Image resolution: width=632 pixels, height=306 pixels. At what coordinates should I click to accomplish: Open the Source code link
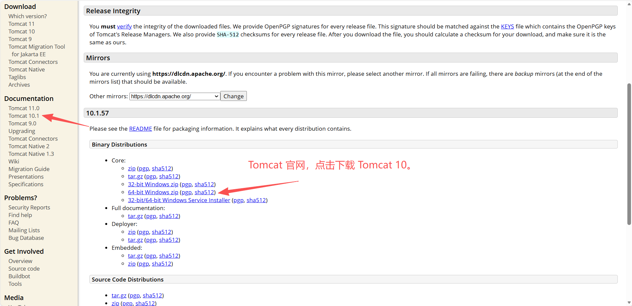24,269
